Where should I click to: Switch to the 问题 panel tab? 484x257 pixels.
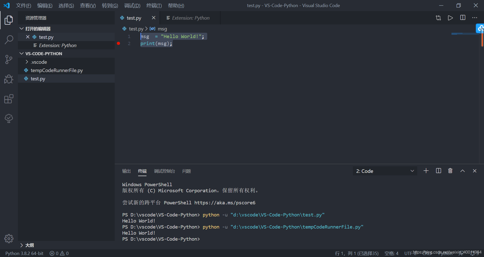coord(187,171)
